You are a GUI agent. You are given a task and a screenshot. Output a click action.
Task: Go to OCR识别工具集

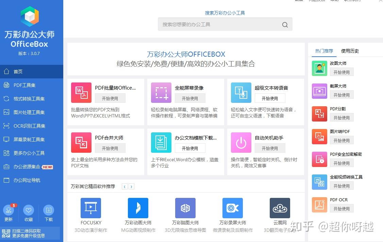pyautogui.click(x=32, y=126)
